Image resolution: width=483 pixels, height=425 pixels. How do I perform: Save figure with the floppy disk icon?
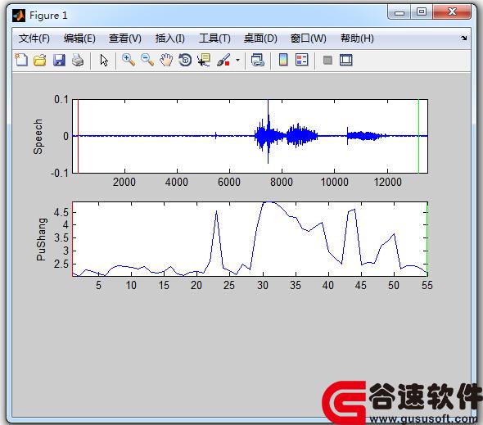[x=59, y=60]
